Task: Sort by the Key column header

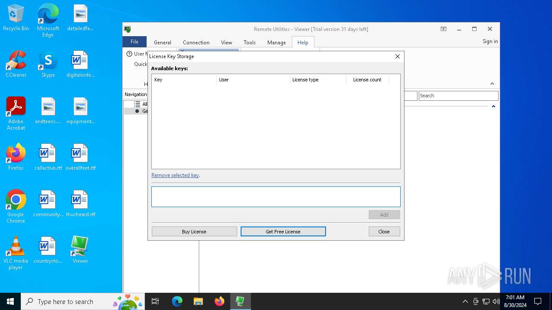Action: (184, 80)
